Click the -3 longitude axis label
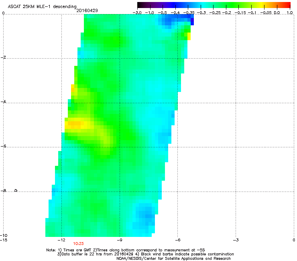This screenshot has height=261, width=297. click(236, 240)
